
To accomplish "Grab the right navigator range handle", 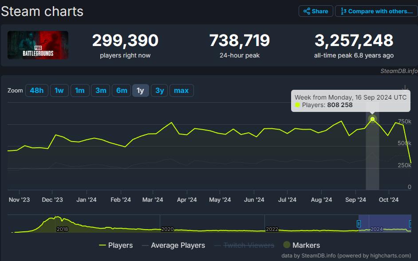I will 410,224.
